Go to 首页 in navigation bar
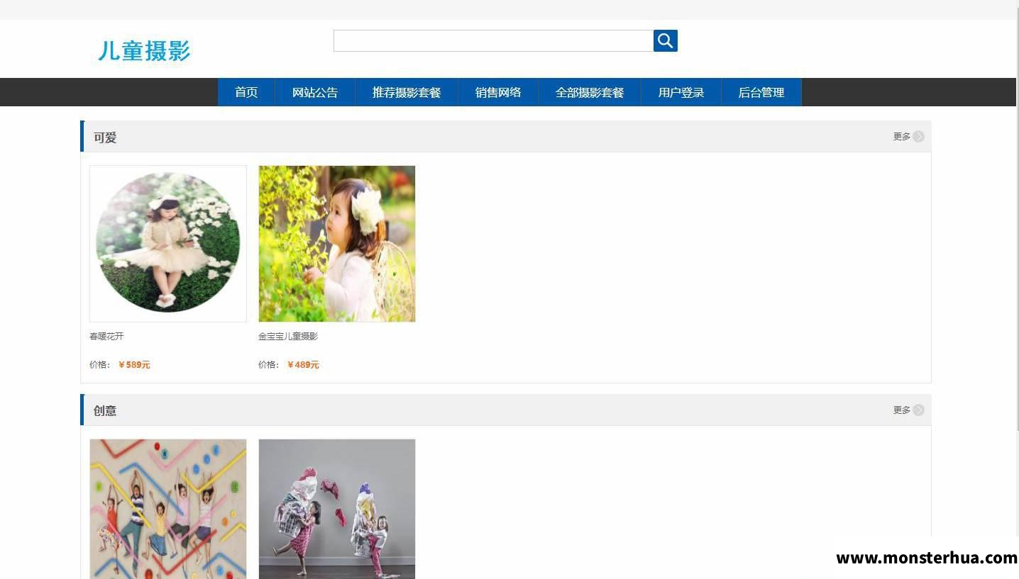 246,92
